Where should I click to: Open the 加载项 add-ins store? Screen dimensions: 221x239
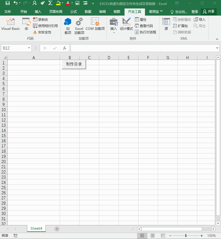pos(68,26)
